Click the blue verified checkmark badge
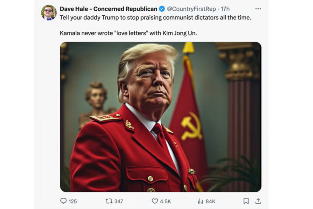Screen dimensions: 313x209 (x=162, y=9)
